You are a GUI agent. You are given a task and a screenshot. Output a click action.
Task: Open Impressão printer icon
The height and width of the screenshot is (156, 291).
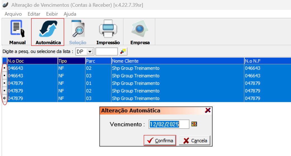click(108, 29)
